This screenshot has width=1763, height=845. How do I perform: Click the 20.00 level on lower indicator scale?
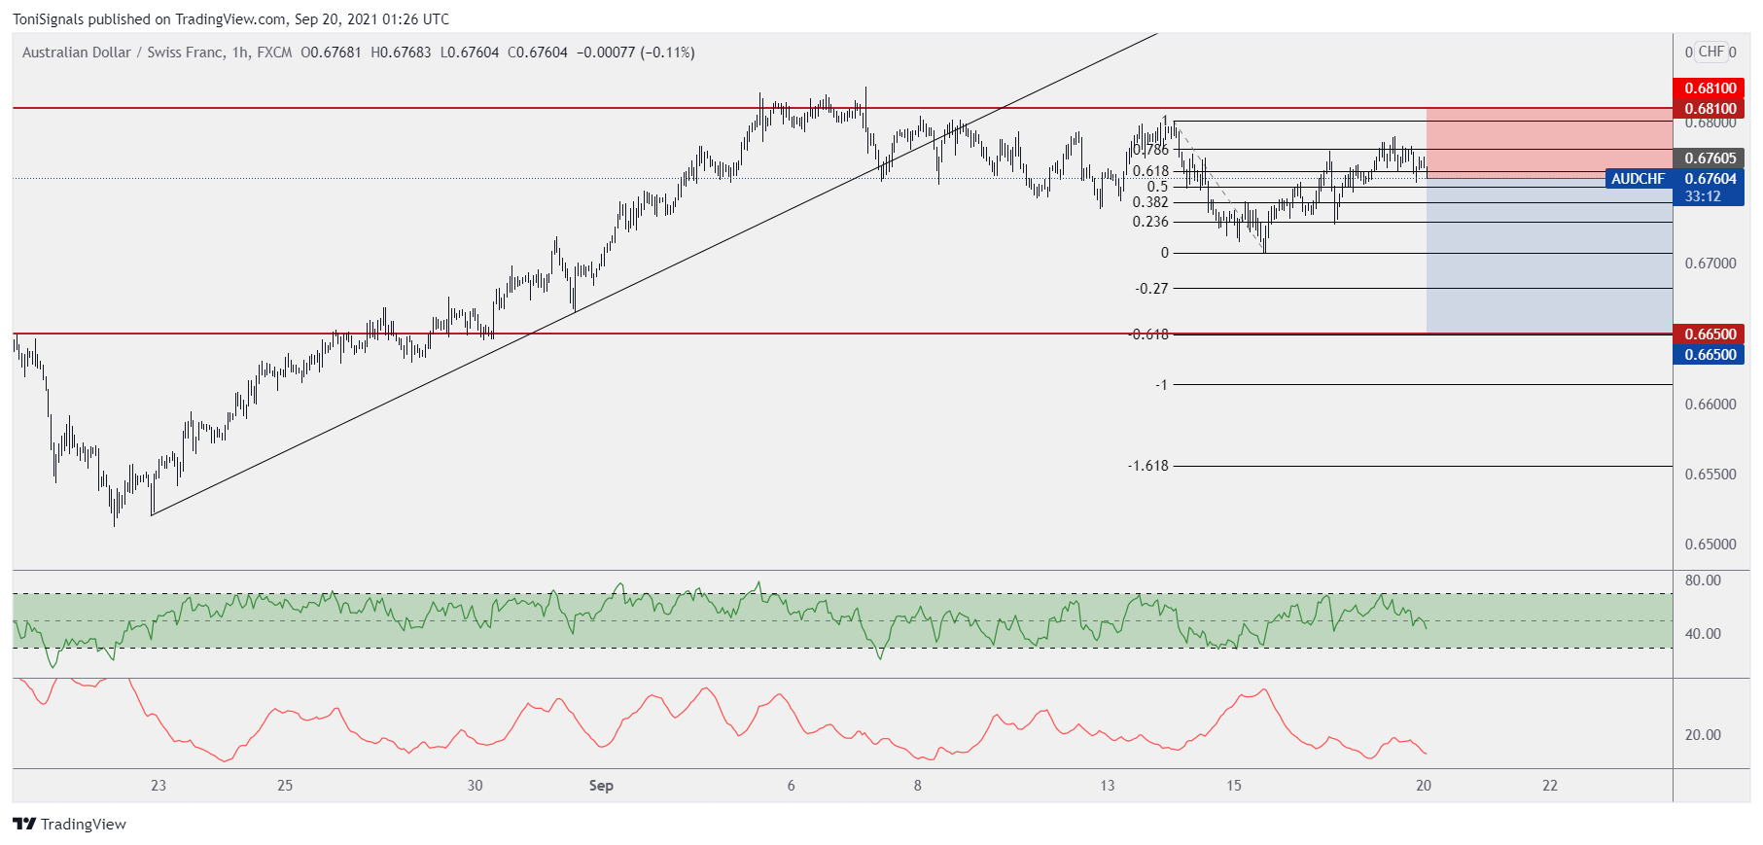point(1703,735)
